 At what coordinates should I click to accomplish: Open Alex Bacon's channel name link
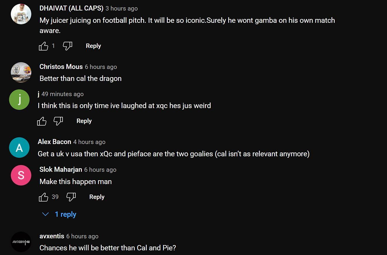54,142
